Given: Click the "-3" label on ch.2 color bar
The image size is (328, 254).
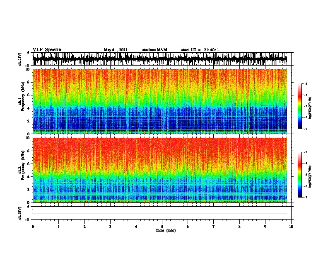Looking at the screenshot, I should click(305, 152).
